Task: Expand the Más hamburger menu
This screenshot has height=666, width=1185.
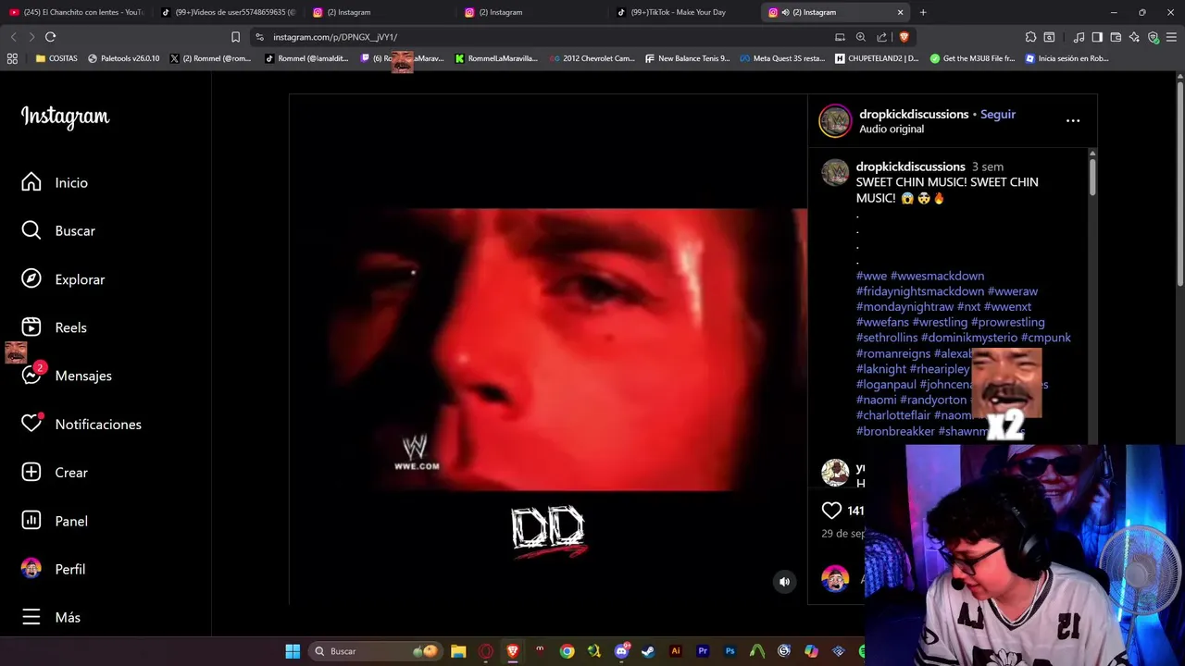Action: point(51,617)
